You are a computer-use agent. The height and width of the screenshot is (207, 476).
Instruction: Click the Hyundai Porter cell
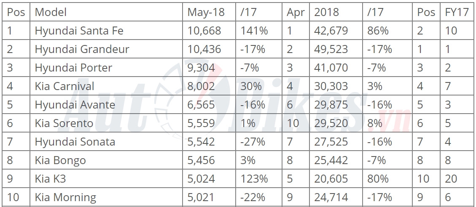(x=73, y=68)
